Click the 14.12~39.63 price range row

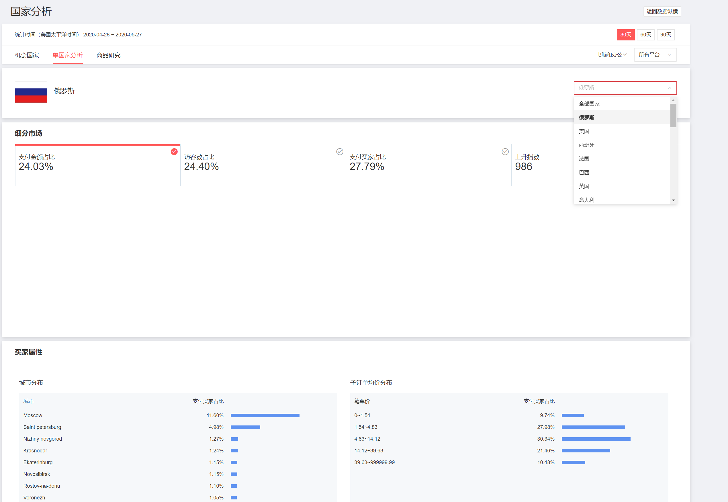(509, 451)
